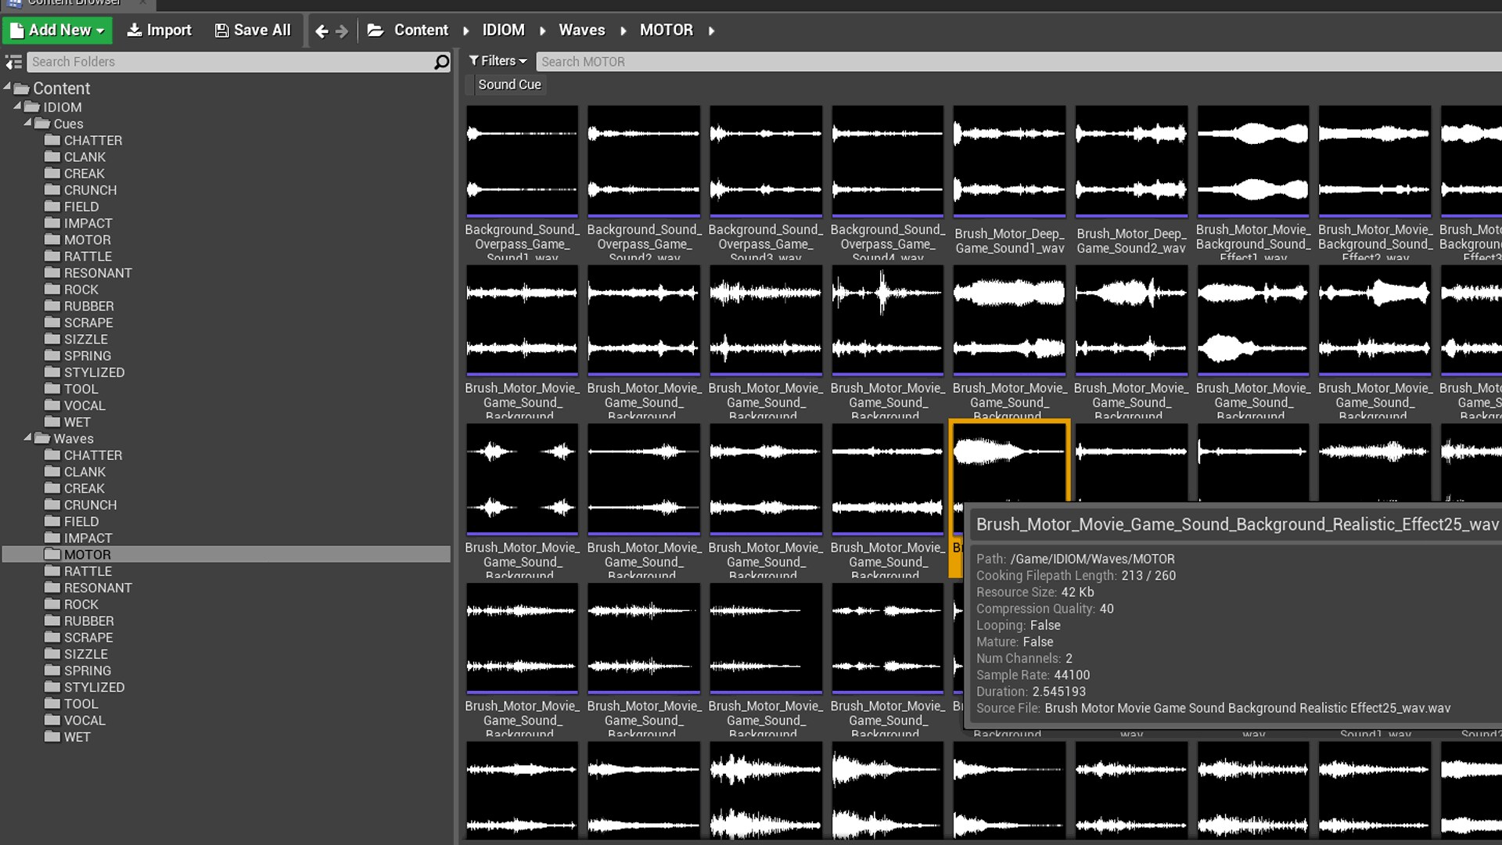The height and width of the screenshot is (845, 1502).
Task: Toggle the Sound Cue filter chip
Action: (x=508, y=84)
